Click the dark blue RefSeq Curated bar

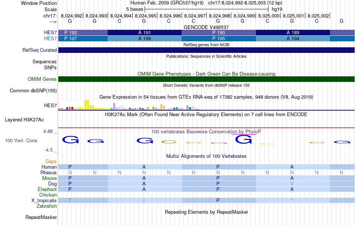206,50
